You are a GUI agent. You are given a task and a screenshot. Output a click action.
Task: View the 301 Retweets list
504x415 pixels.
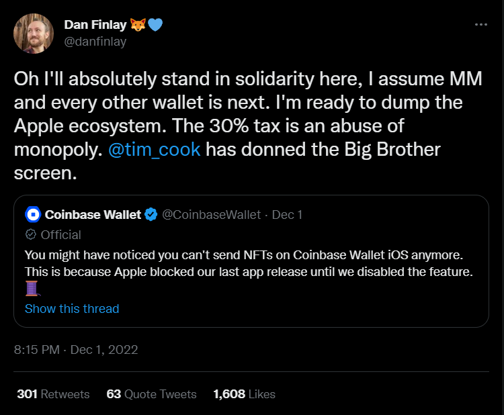point(53,394)
